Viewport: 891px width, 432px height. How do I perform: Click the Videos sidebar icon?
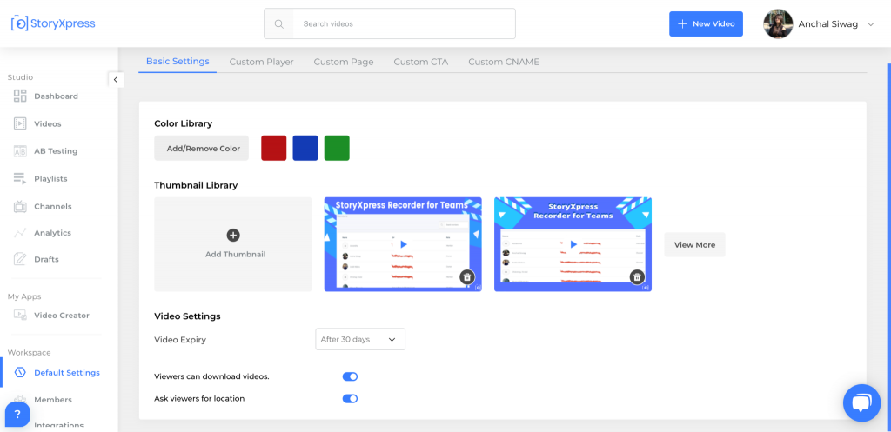[x=20, y=123]
